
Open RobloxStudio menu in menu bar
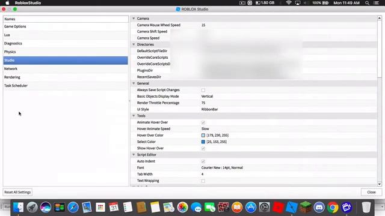[28, 3]
